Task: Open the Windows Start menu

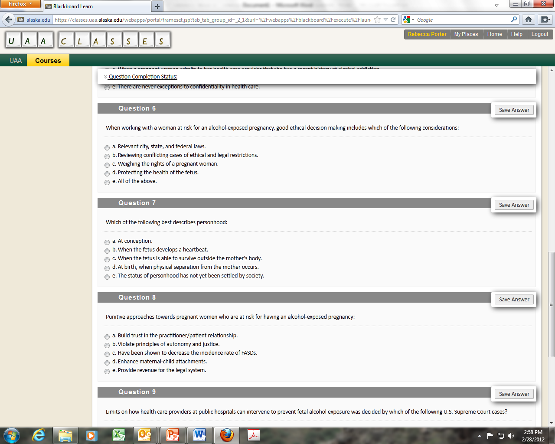Action: tap(11, 435)
